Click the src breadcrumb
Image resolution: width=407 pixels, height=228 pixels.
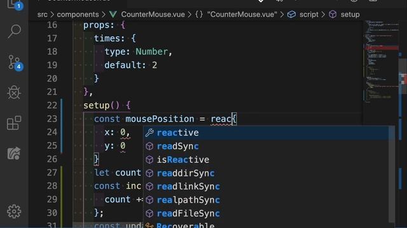tap(43, 15)
